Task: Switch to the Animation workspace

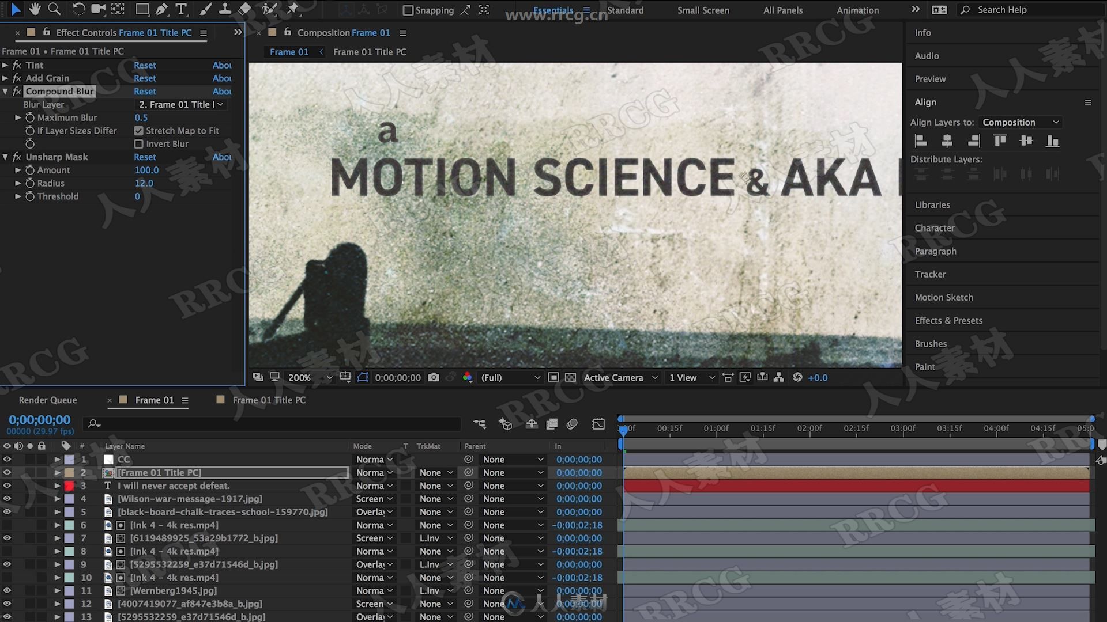Action: [857, 10]
